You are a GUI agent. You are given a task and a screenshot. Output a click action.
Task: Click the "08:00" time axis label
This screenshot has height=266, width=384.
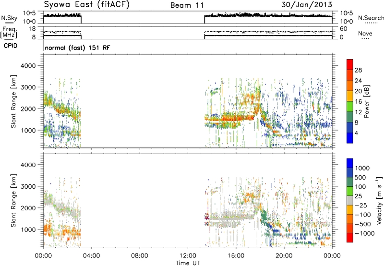[x=139, y=256]
